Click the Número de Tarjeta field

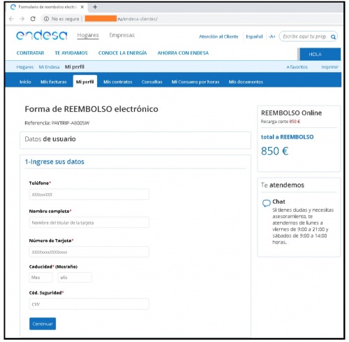pos(89,252)
